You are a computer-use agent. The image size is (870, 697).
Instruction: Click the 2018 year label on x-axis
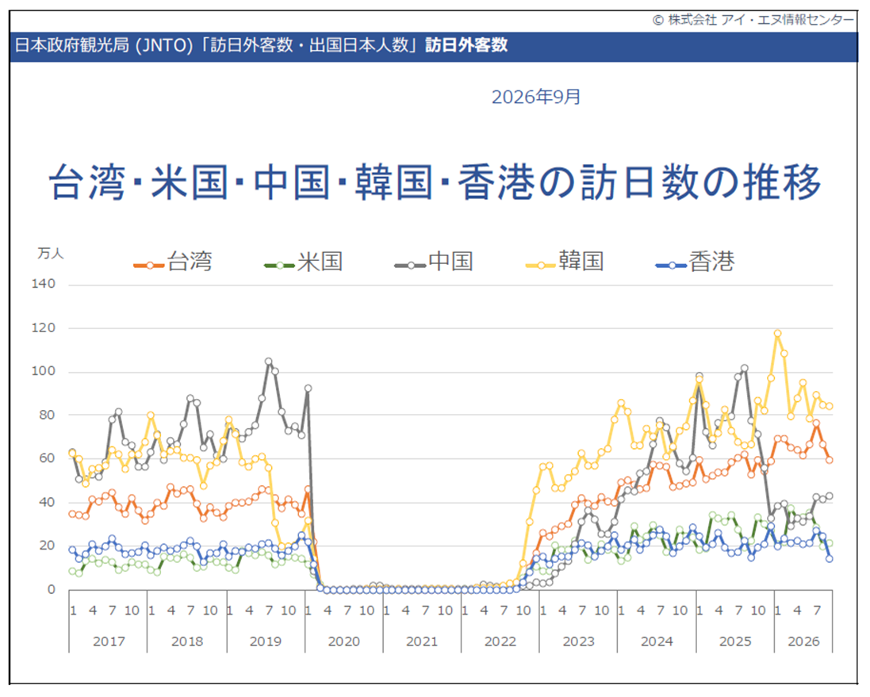(187, 641)
